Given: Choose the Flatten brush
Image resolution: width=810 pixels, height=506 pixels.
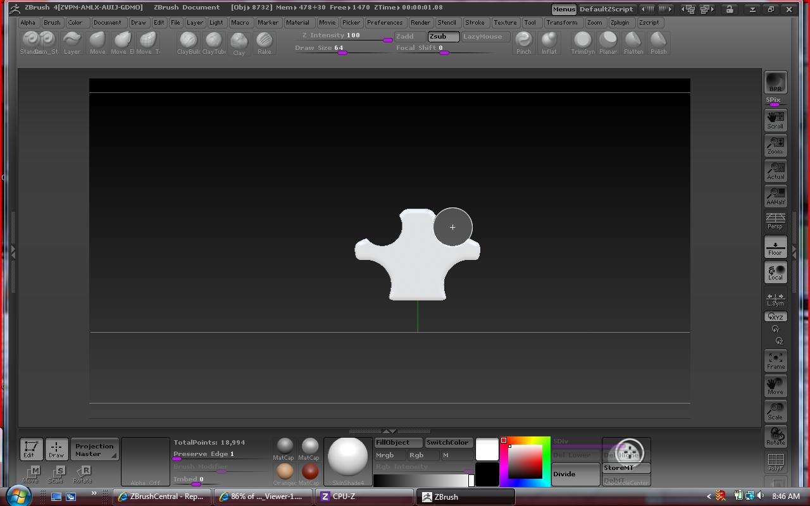Looking at the screenshot, I should tap(633, 42).
